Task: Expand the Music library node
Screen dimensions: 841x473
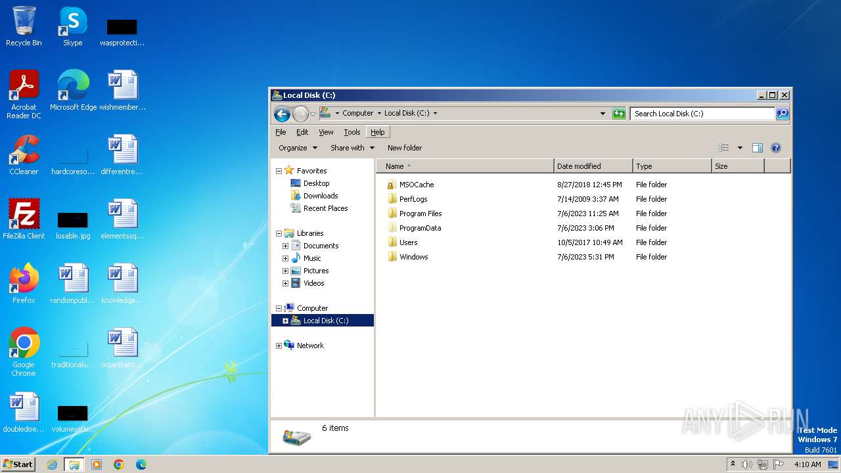Action: [x=285, y=258]
